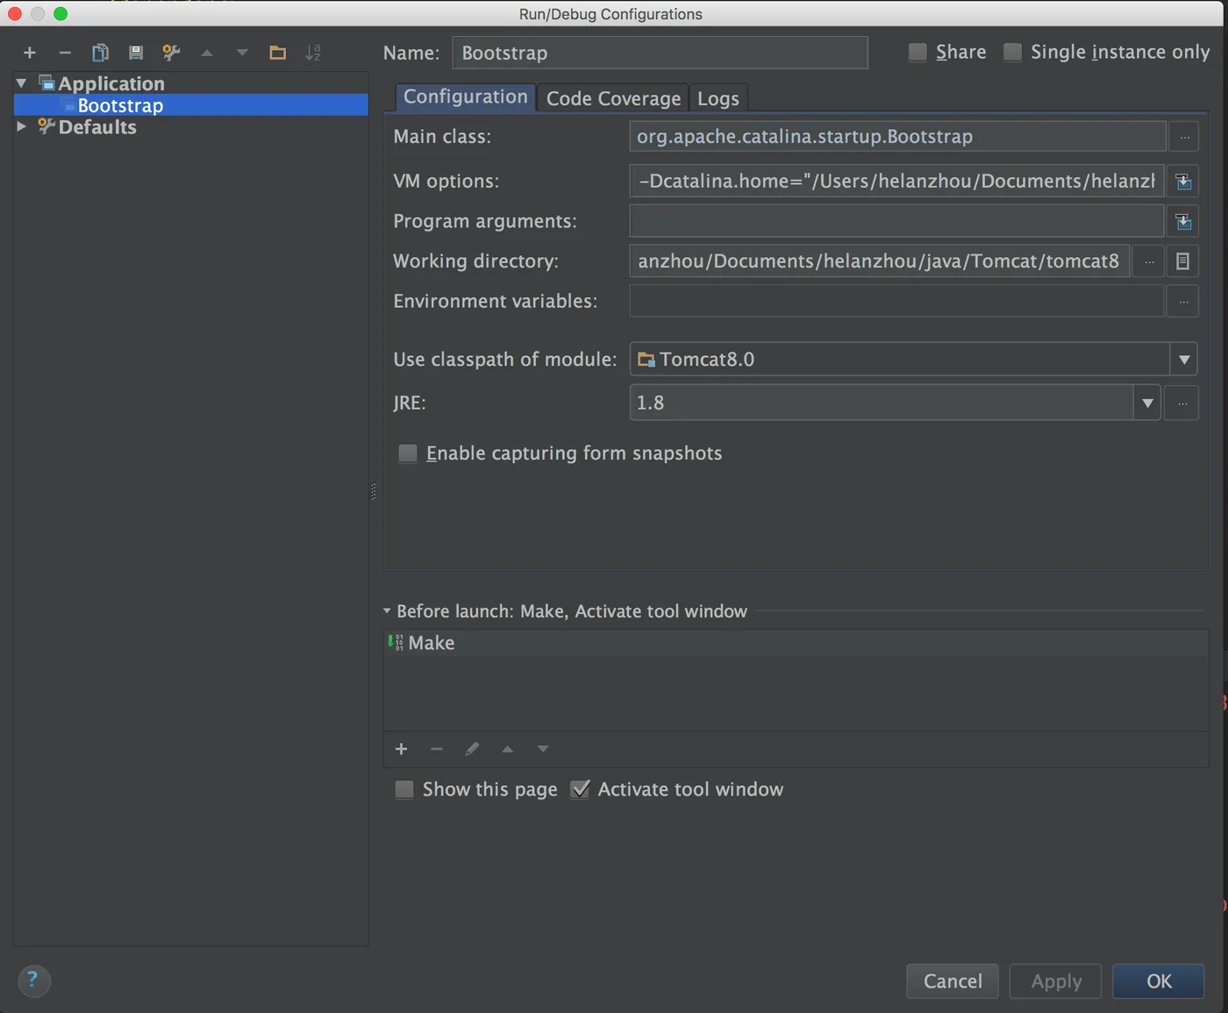Viewport: 1228px width, 1013px height.
Task: Open the classpath module dropdown
Action: pyautogui.click(x=1184, y=360)
